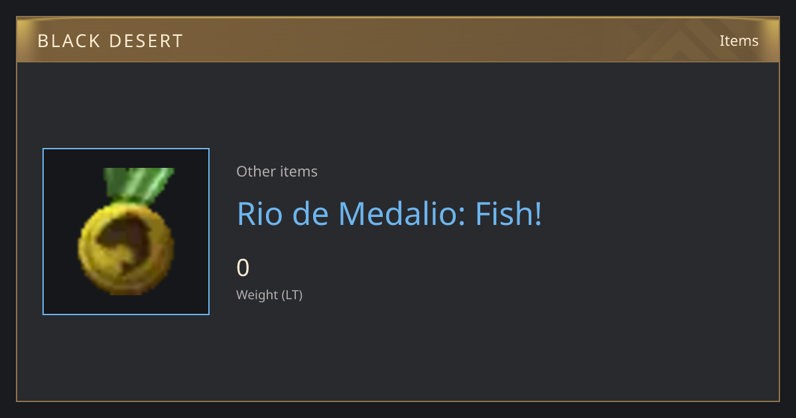Click the word items in category label
The width and height of the screenshot is (796, 418).
point(298,171)
